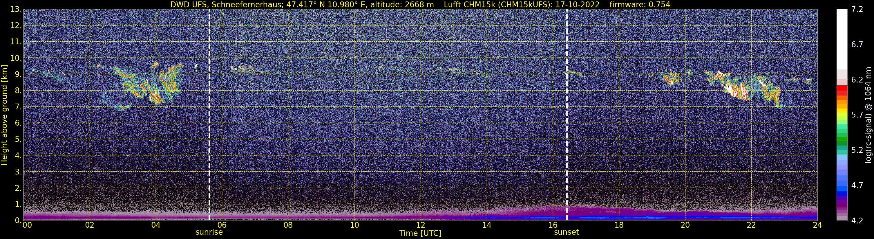Click the 12. tick on the height axis
This screenshot has height=239, width=874.
[16, 26]
